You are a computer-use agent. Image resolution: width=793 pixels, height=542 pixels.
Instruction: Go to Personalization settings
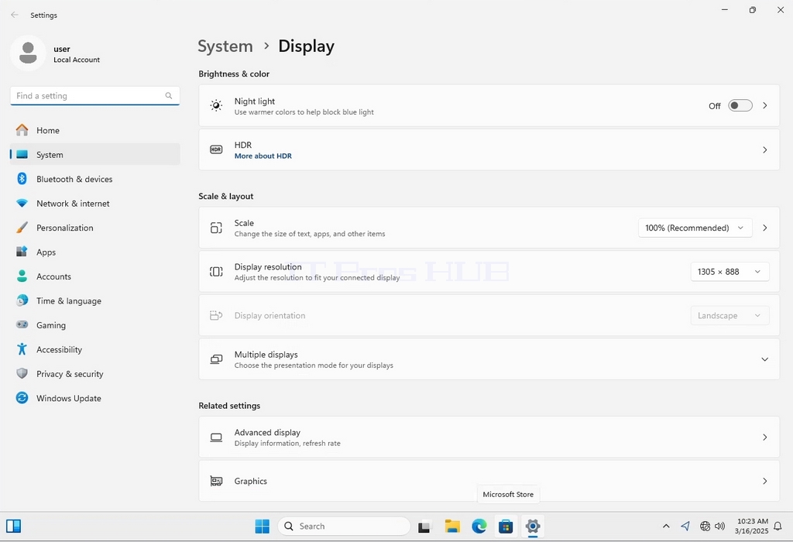(95, 228)
